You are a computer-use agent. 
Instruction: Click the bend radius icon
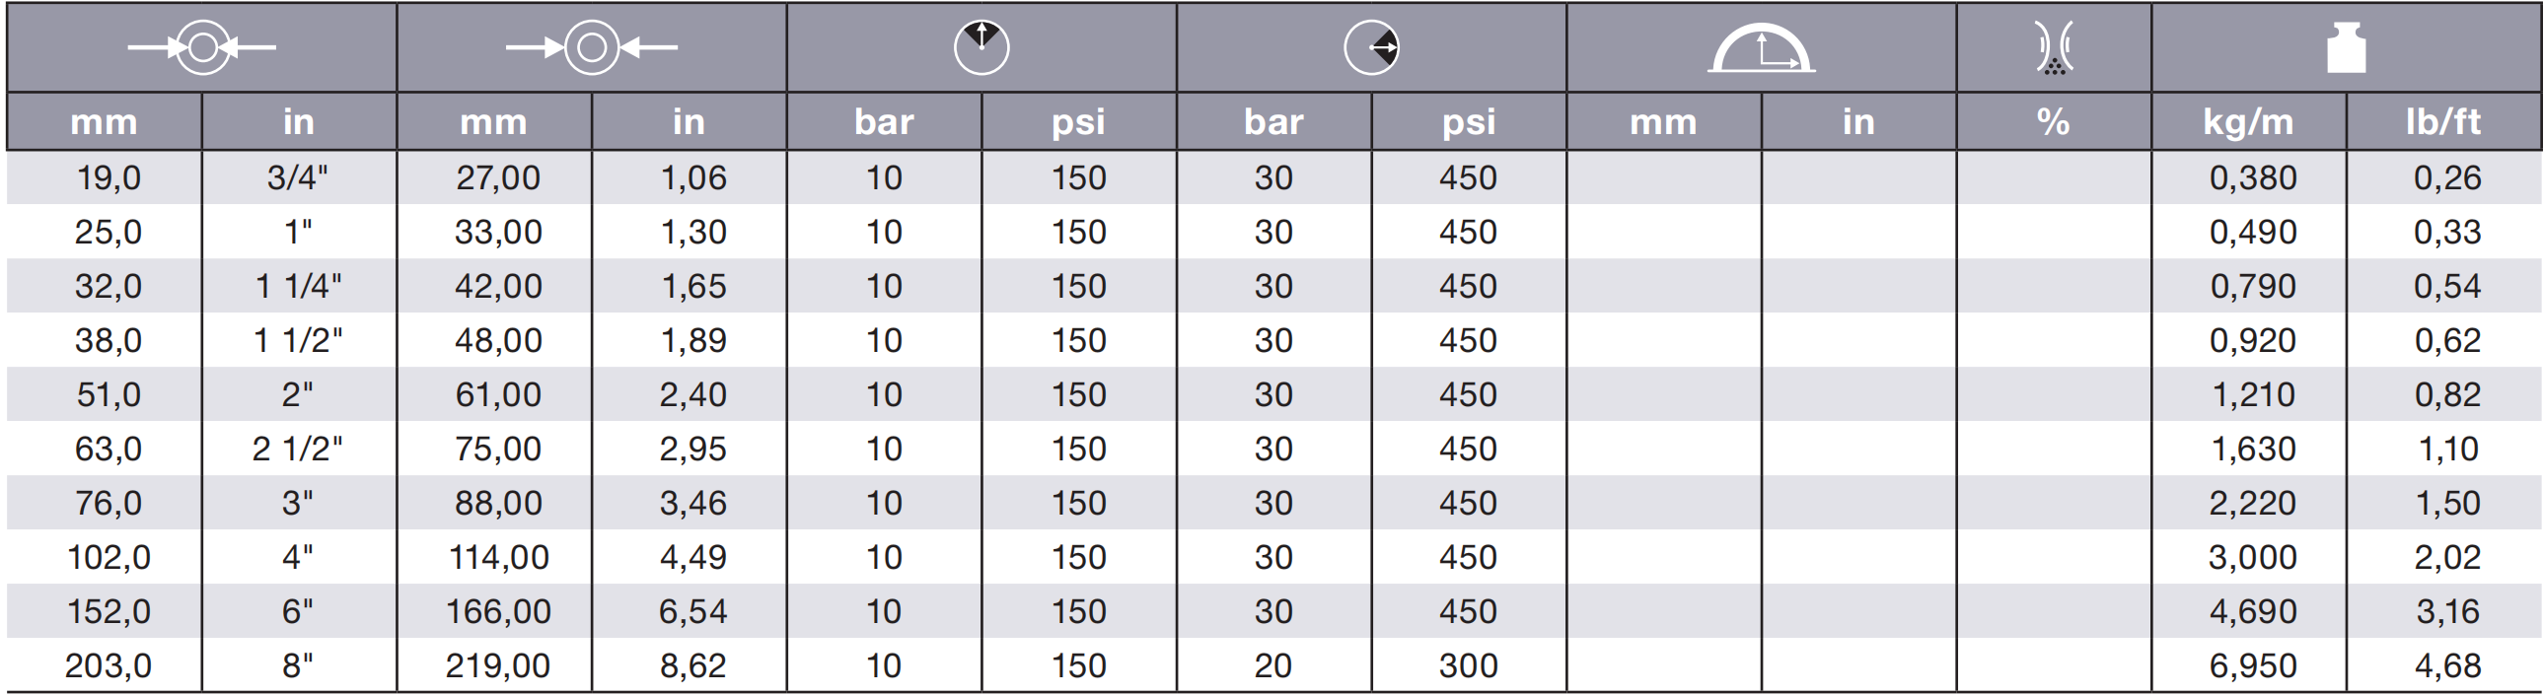tap(1762, 49)
